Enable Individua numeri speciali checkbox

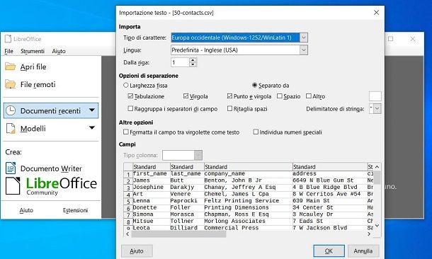point(256,132)
